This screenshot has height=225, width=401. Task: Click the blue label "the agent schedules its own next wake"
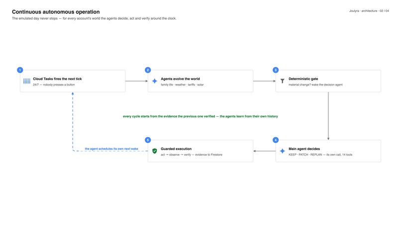(x=111, y=149)
